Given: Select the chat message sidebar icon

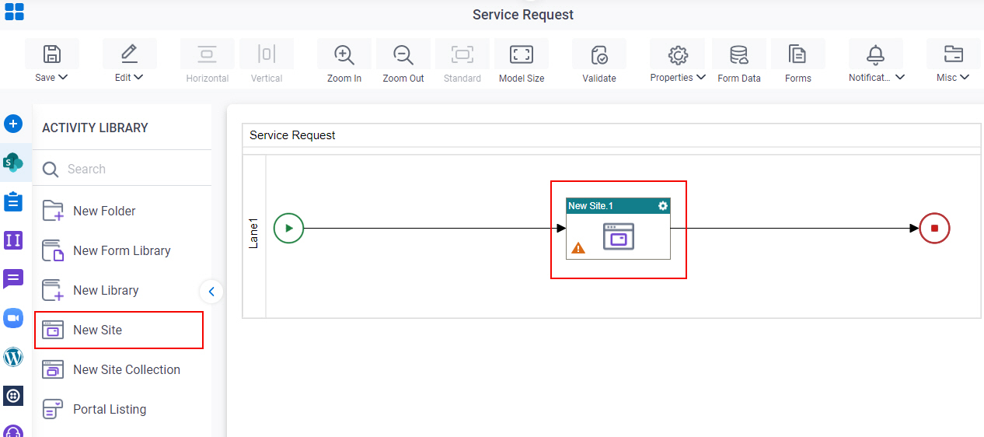Looking at the screenshot, I should [13, 279].
